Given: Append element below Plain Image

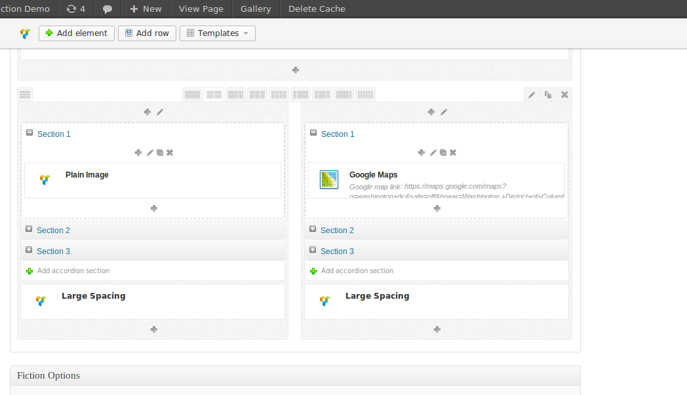Looking at the screenshot, I should point(154,208).
